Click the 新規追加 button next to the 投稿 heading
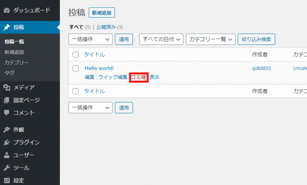This screenshot has width=307, height=185. 101,13
